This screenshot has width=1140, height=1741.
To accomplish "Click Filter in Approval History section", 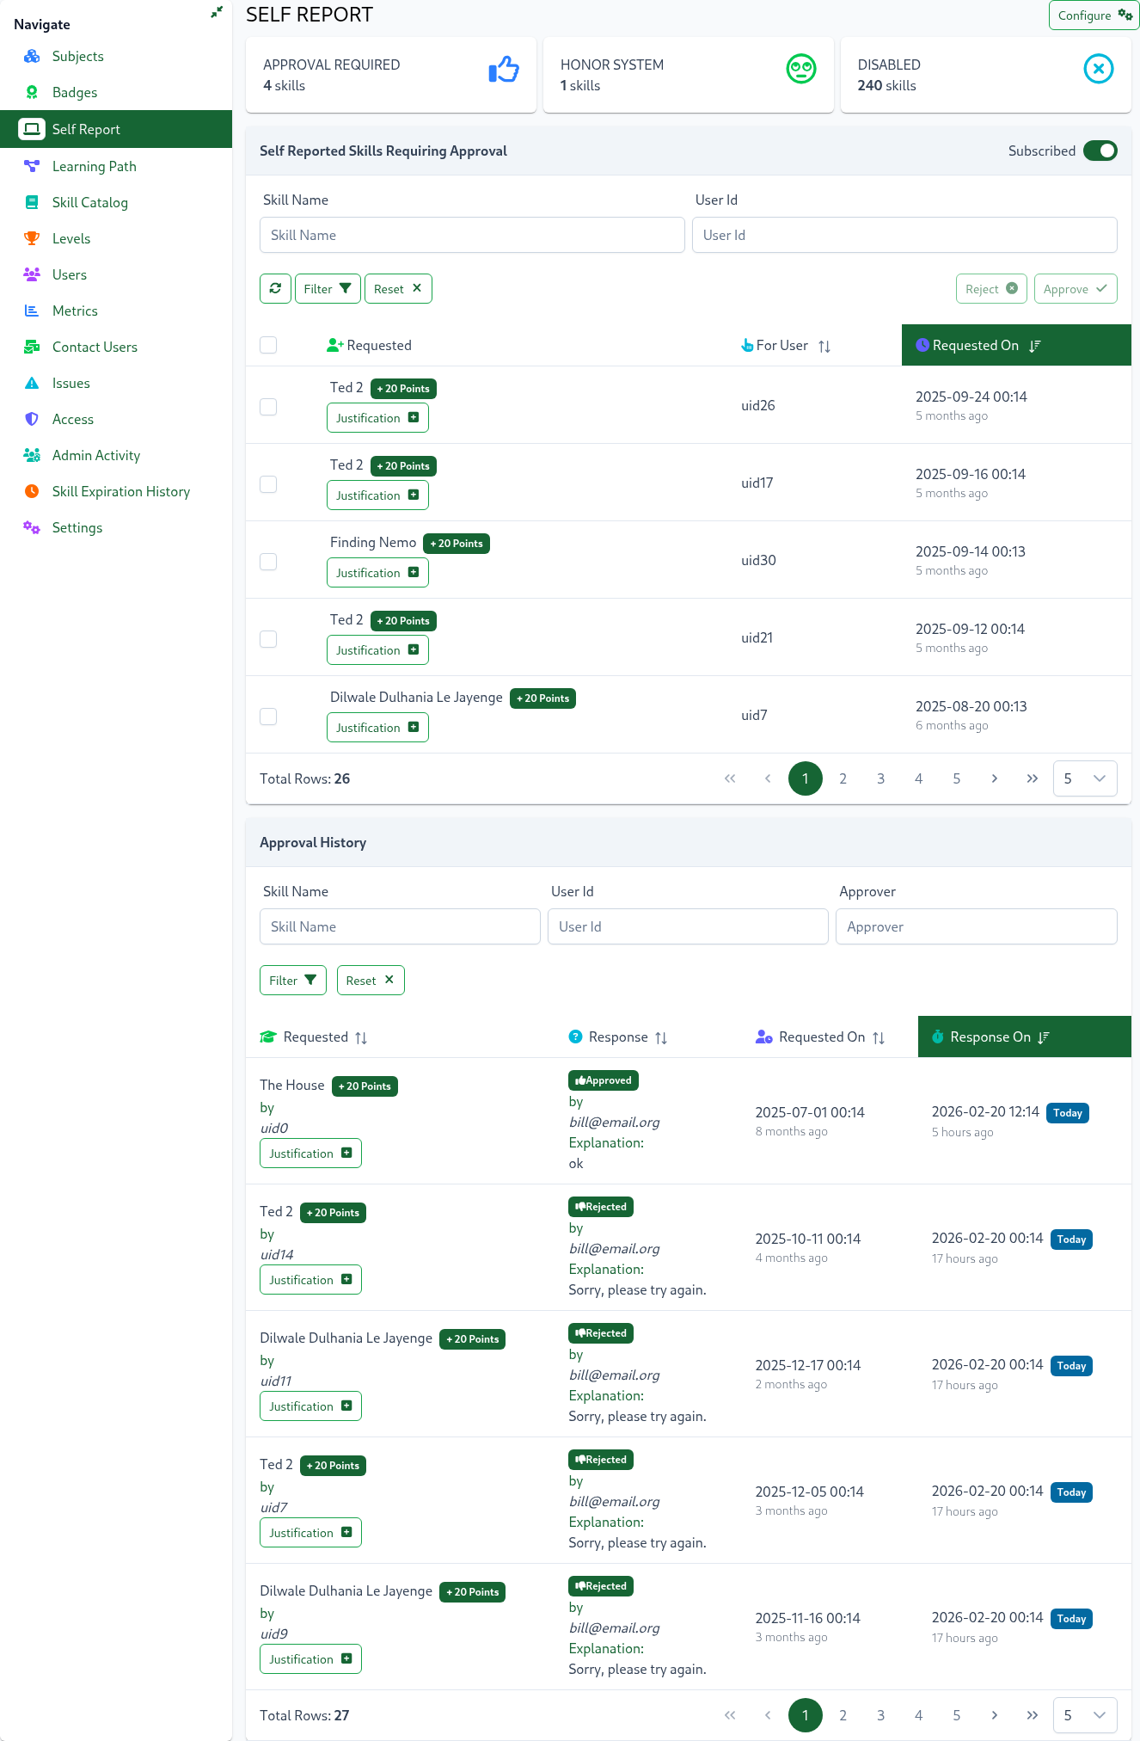I will tap(293, 981).
